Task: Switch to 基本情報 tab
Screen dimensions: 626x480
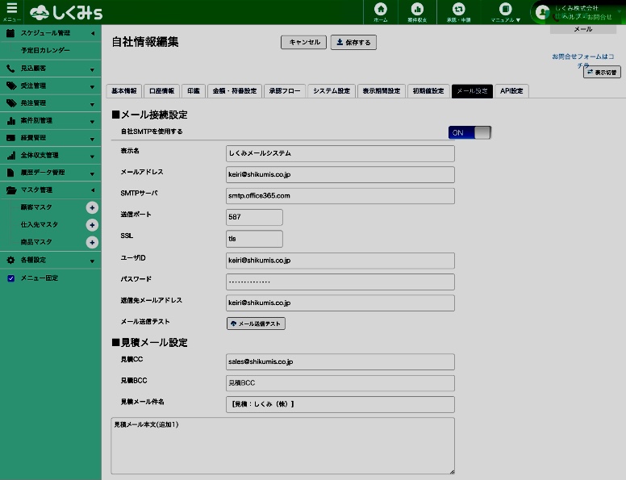Action: pos(124,91)
